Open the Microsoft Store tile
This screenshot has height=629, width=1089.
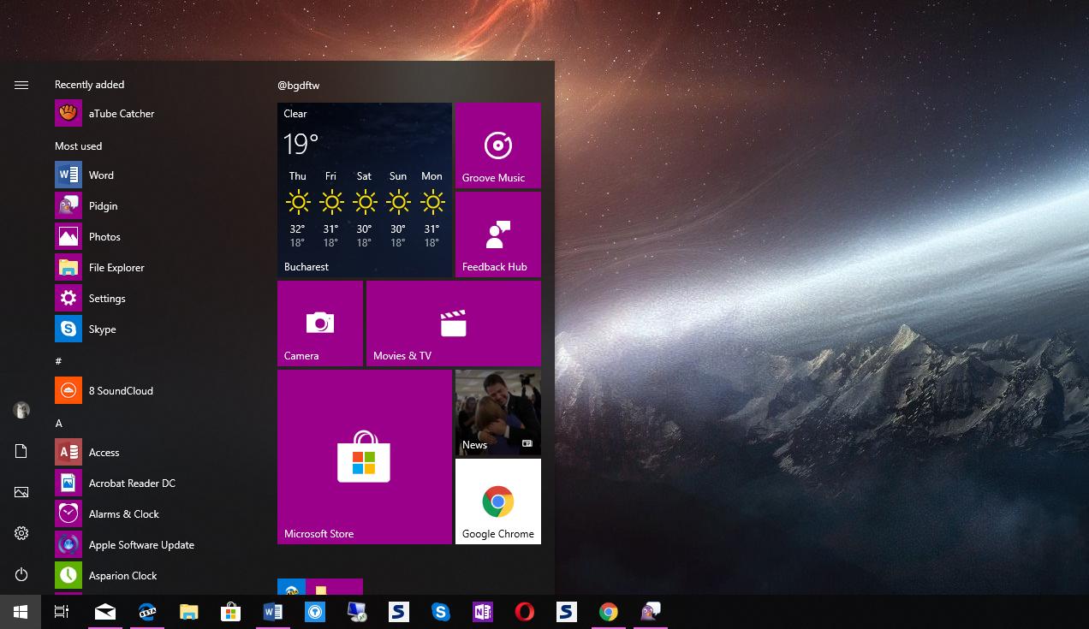coord(364,457)
